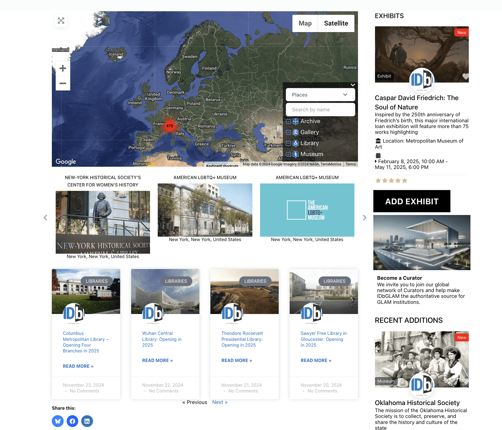Click the Google logo on the map
Image resolution: width=502 pixels, height=430 pixels.
pyautogui.click(x=66, y=162)
